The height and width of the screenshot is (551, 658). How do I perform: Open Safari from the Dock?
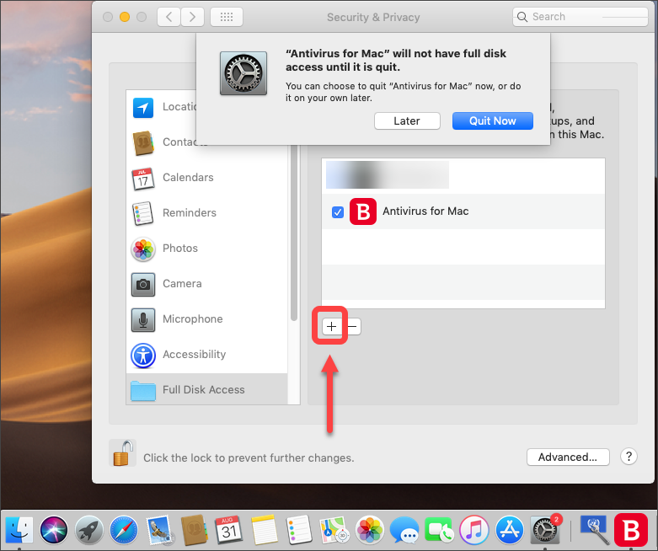[x=124, y=530]
